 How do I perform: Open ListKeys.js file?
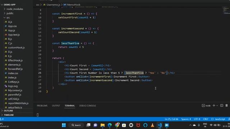(x=14, y=82)
